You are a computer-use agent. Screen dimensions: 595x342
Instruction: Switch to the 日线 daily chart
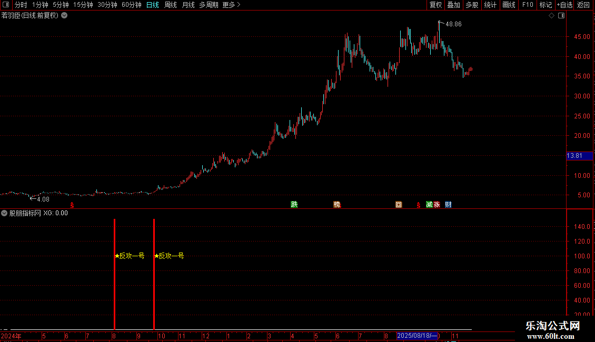pyautogui.click(x=153, y=5)
